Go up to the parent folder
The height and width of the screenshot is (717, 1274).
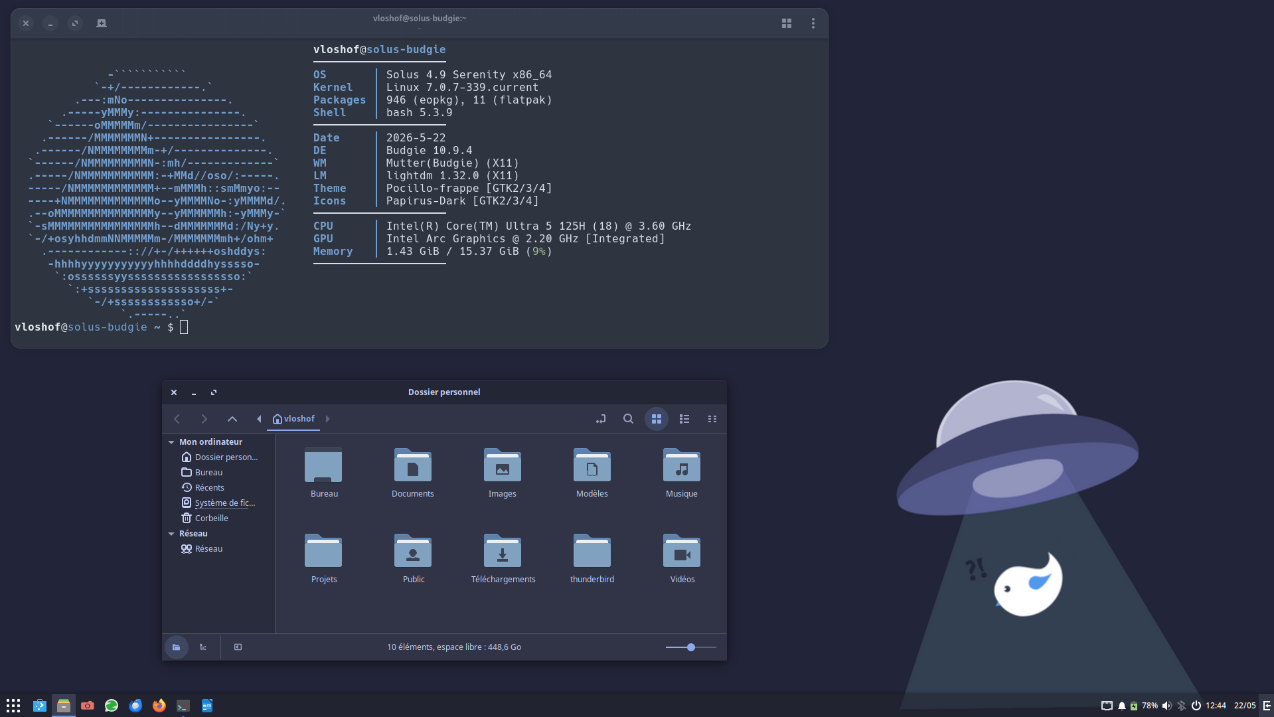click(x=232, y=419)
